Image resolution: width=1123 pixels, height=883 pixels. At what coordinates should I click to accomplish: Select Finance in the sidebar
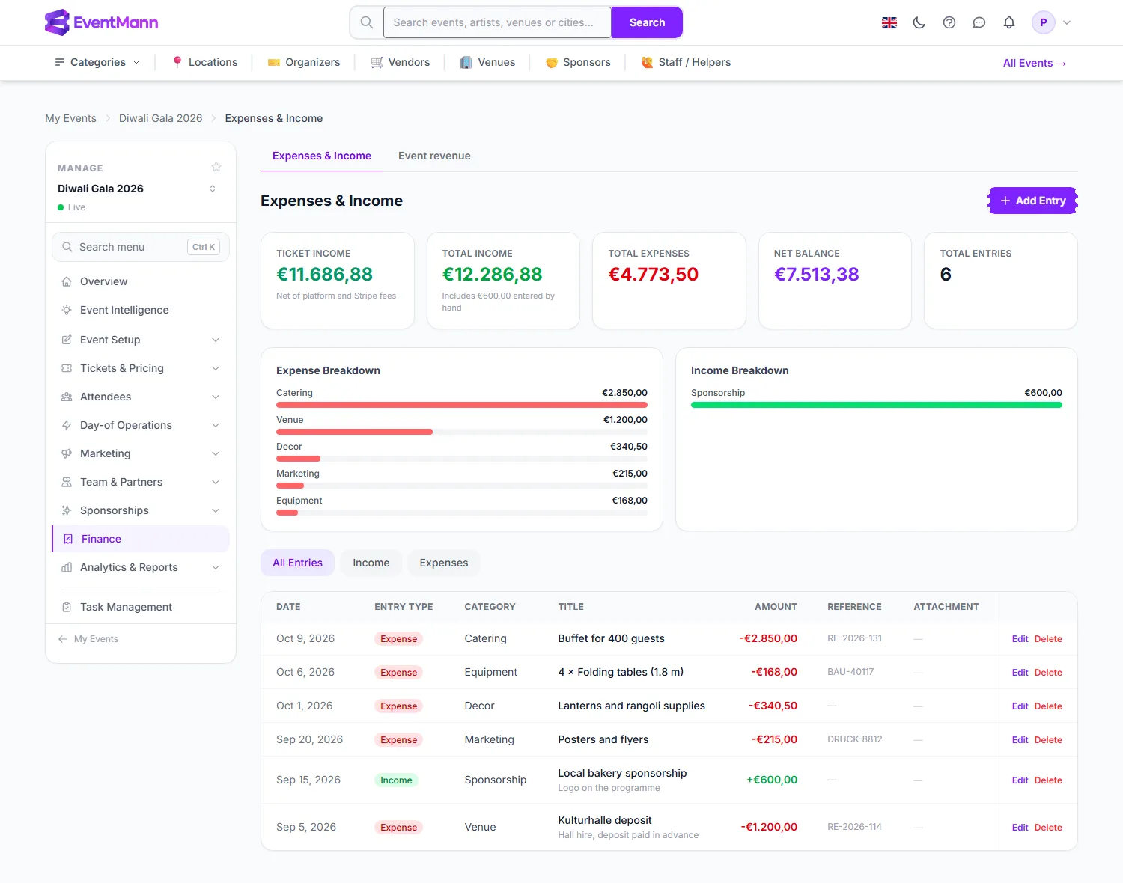click(141, 539)
